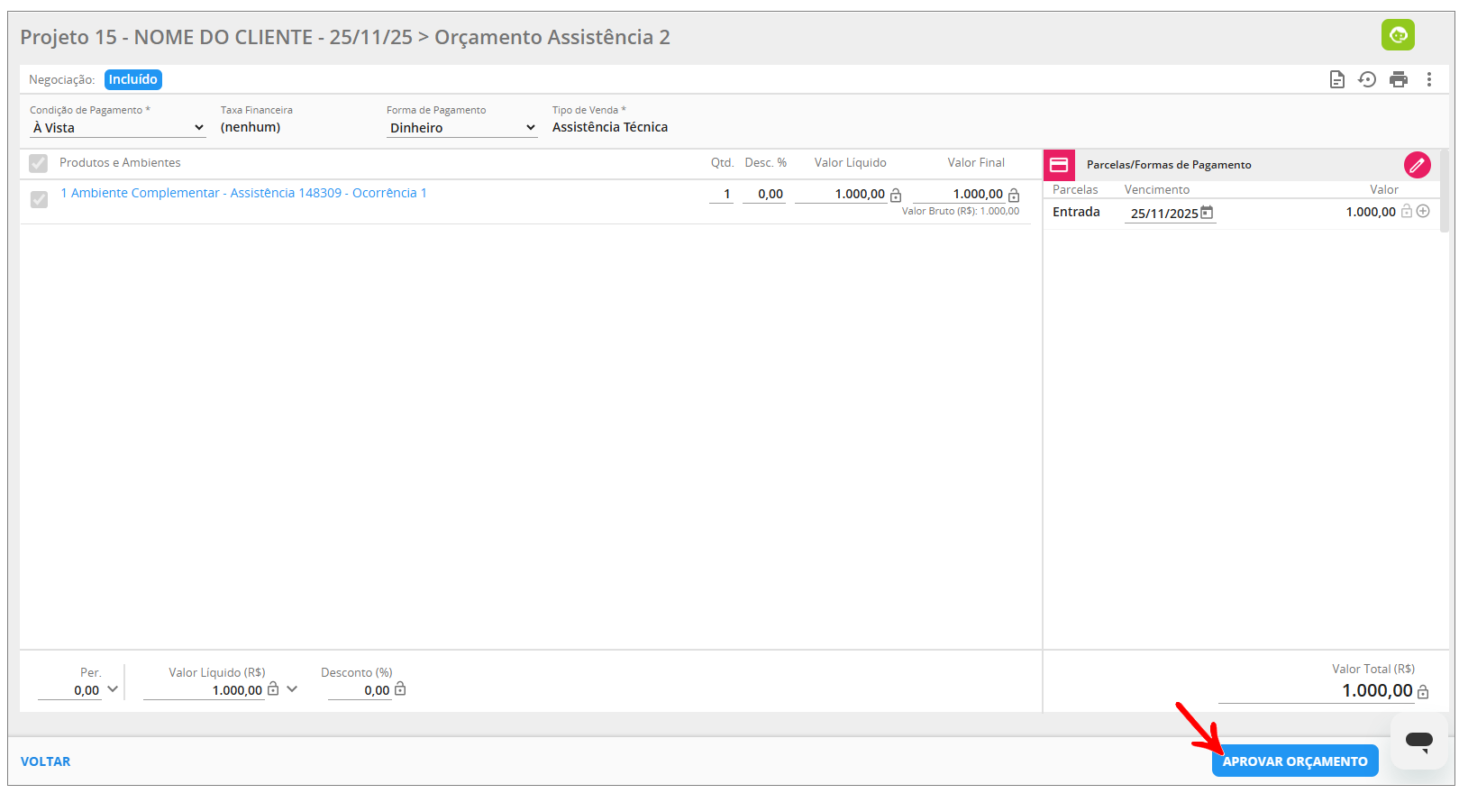Click the bottom Valor Líquido (R$) input
The image size is (1459, 793).
tap(204, 690)
